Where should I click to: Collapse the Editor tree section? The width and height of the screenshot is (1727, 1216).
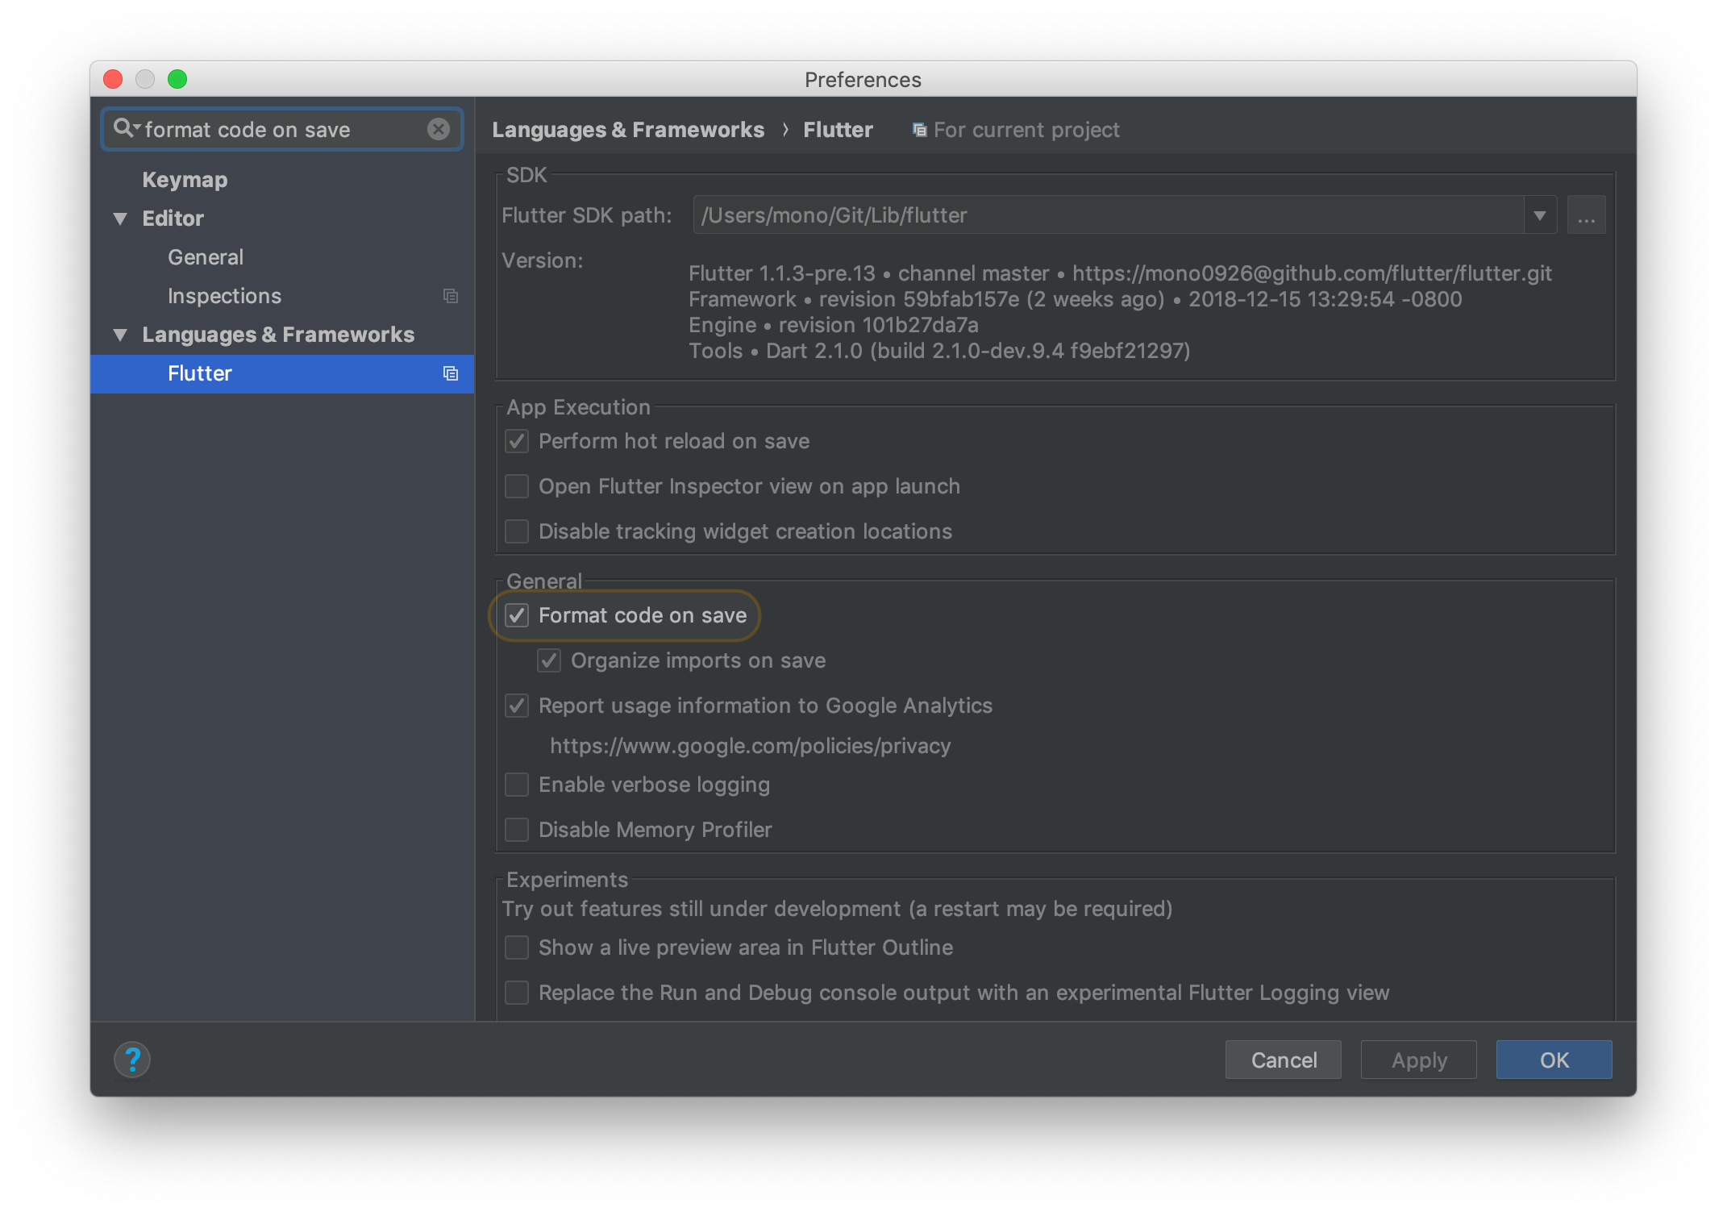(120, 219)
